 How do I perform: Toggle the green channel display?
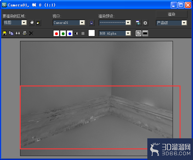[x=63, y=34]
